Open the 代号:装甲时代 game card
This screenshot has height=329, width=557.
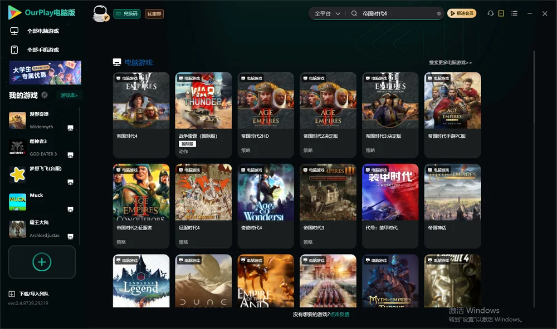coord(390,206)
